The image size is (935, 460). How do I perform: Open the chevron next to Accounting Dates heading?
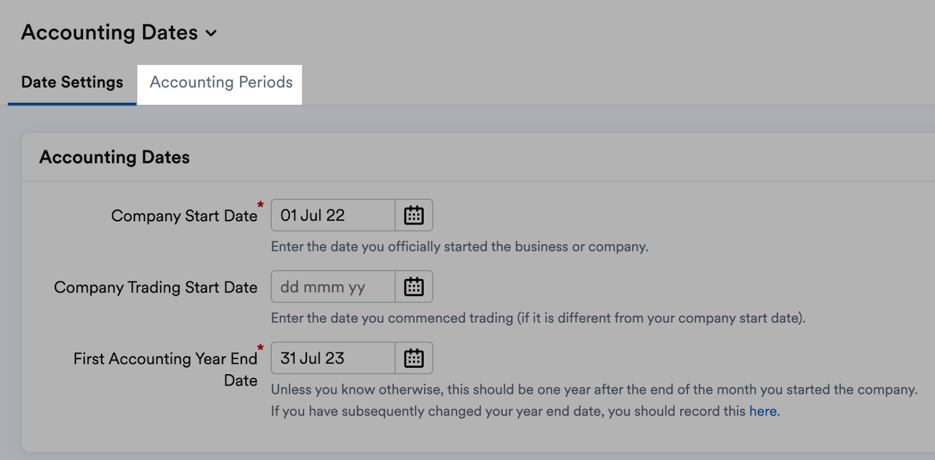(x=212, y=33)
